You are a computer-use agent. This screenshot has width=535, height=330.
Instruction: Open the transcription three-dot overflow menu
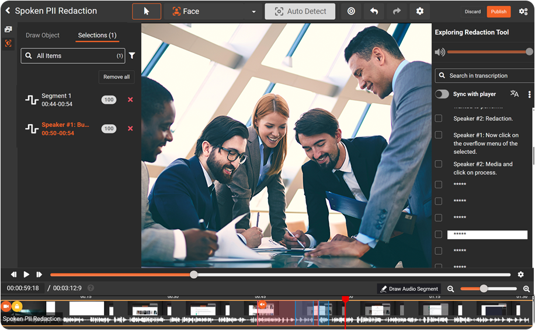click(529, 94)
